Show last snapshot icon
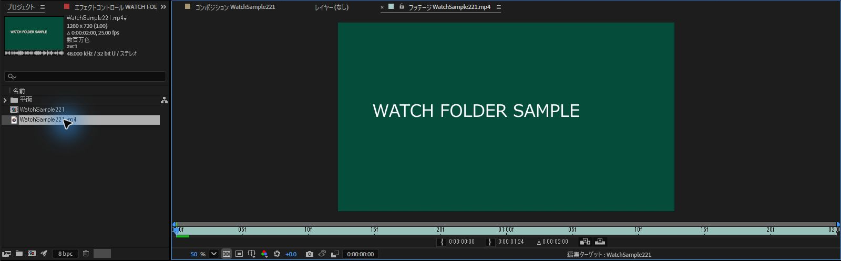This screenshot has height=261, width=841. (x=322, y=254)
